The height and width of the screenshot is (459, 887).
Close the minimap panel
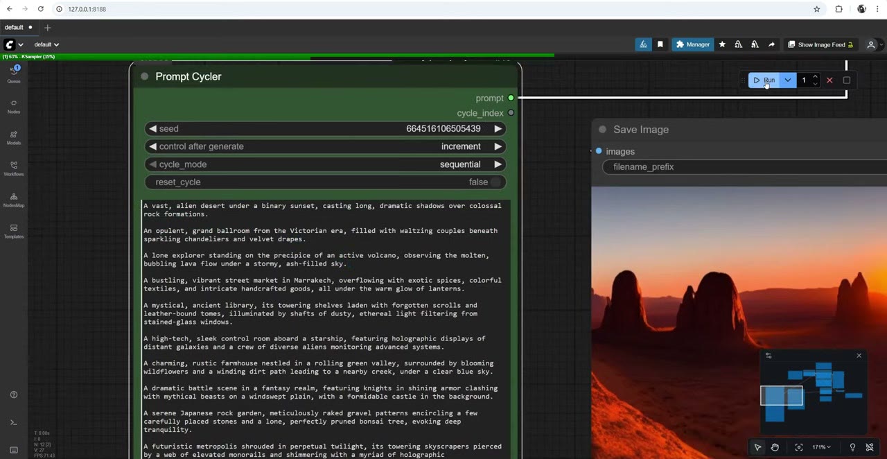pos(859,356)
